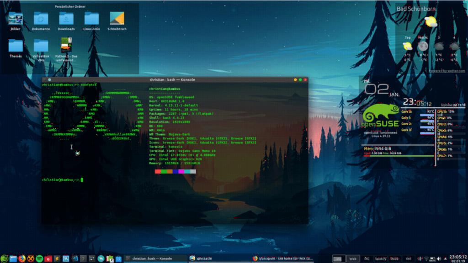Viewport: 468px width, 263px height.
Task: Launch the teal Telegram-style app icon
Action: (101, 258)
